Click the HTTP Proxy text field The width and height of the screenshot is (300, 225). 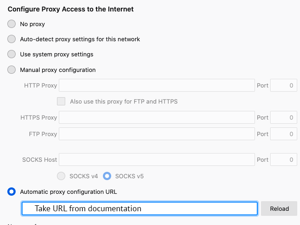coord(157,86)
